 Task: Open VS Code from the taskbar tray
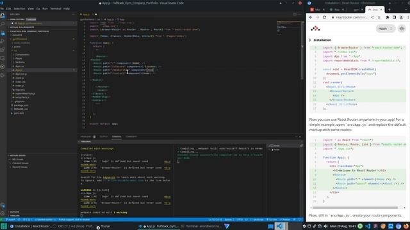(368, 226)
